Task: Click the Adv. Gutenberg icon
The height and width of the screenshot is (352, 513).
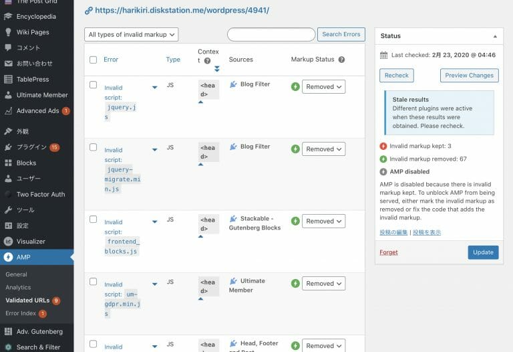Action: [x=8, y=331]
